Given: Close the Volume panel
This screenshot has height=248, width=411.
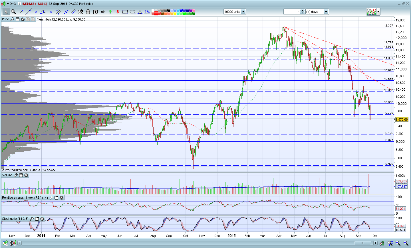Looking at the screenshot, I should pos(26,175).
